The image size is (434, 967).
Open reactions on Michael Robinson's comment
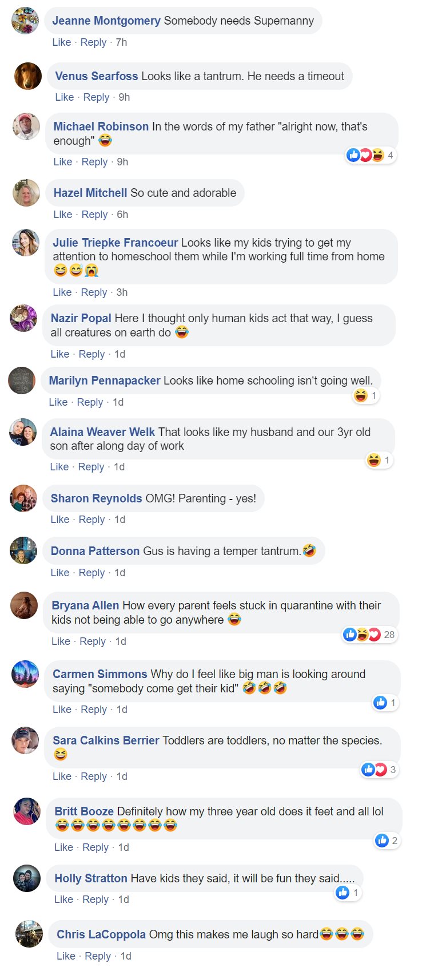[370, 155]
